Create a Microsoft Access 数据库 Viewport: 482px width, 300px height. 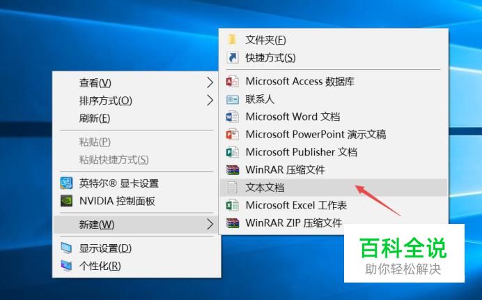[334, 82]
